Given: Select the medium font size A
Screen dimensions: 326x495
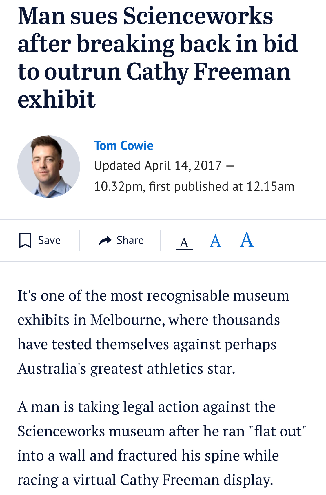Looking at the screenshot, I should [215, 241].
